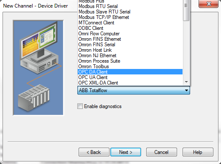Select highlighted OPC DA Client entry

click(x=130, y=72)
